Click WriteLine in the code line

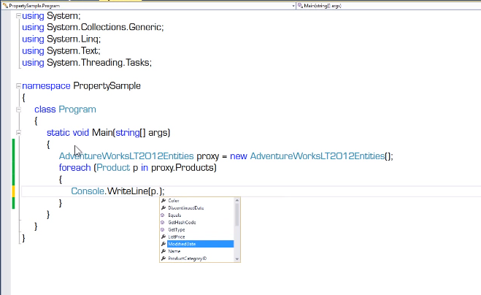128,191
